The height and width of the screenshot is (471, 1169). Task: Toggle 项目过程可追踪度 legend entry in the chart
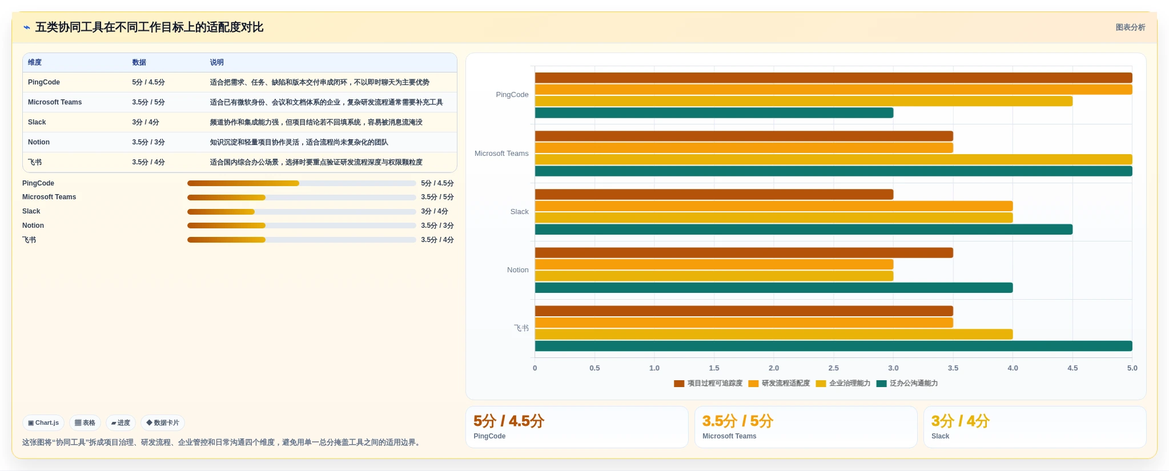[708, 384]
